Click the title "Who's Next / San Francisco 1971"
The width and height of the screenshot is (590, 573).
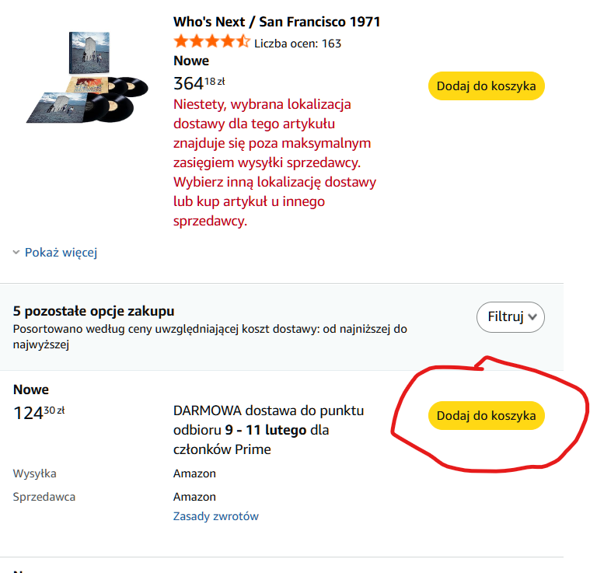(277, 22)
